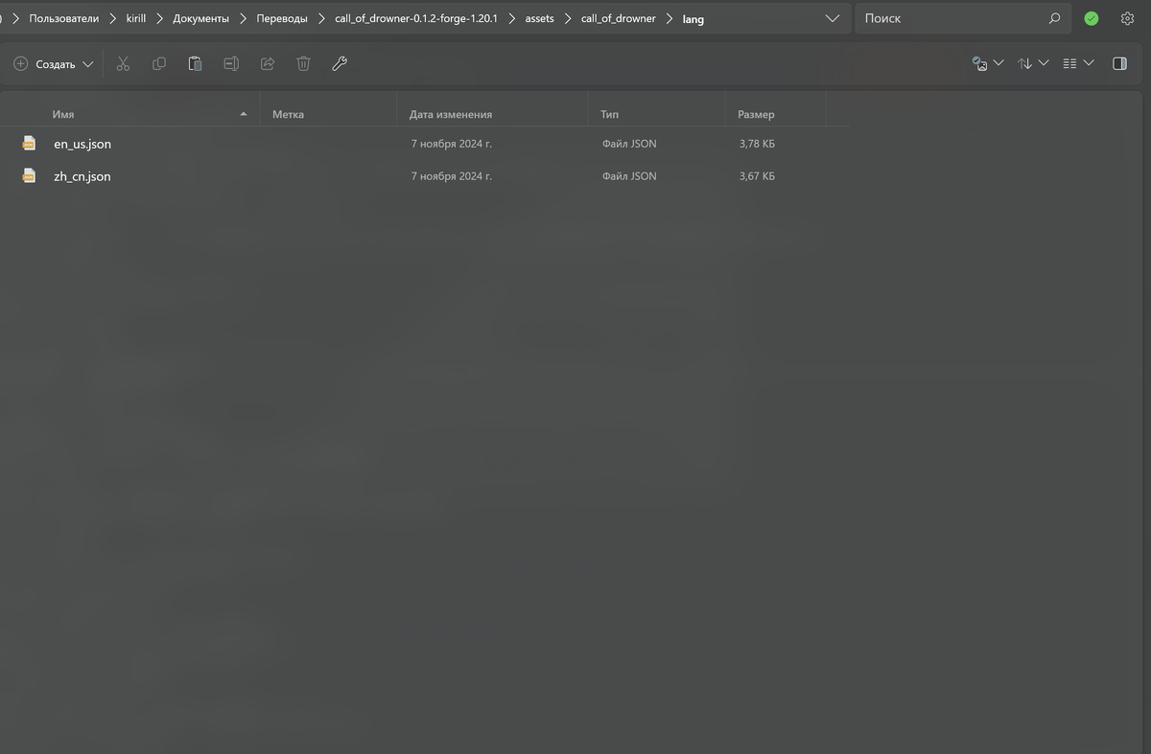Click Файл JSON type in zh_cn.json row
Viewport: 1151px width, 754px height.
point(629,176)
